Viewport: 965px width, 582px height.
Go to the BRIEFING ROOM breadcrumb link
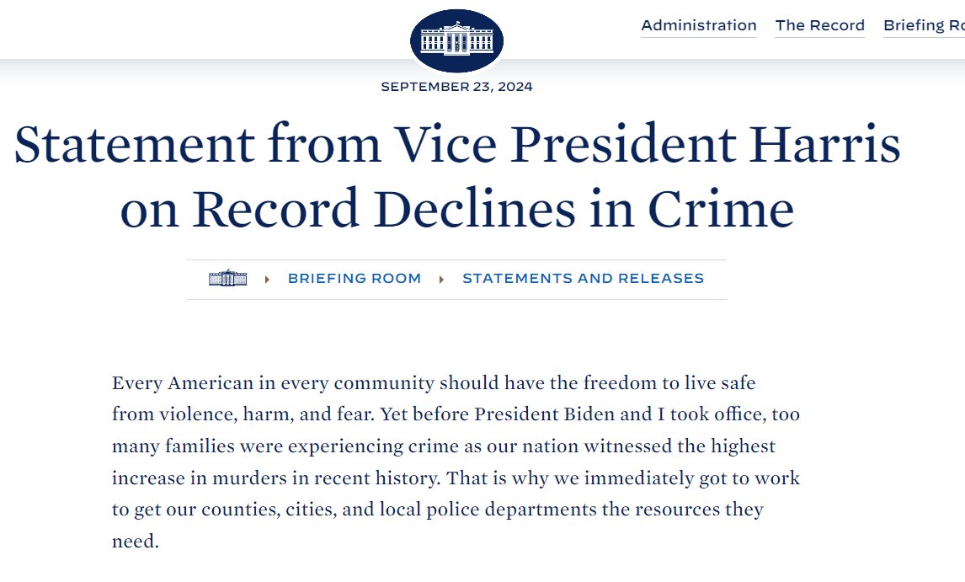[x=355, y=279]
